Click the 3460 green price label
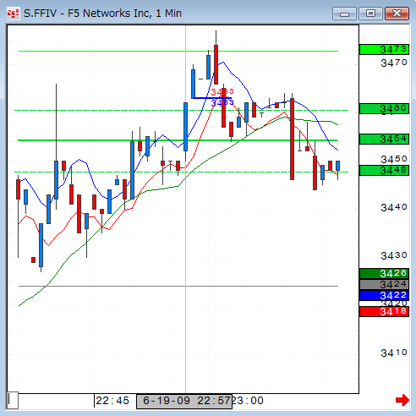The image size is (416, 416). (384, 108)
